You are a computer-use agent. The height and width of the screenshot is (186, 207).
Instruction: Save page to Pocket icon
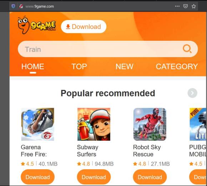coord(186,6)
